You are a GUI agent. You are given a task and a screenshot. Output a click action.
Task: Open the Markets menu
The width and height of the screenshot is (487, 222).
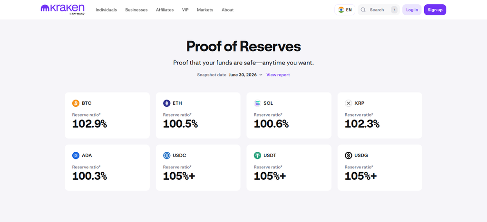pyautogui.click(x=205, y=10)
